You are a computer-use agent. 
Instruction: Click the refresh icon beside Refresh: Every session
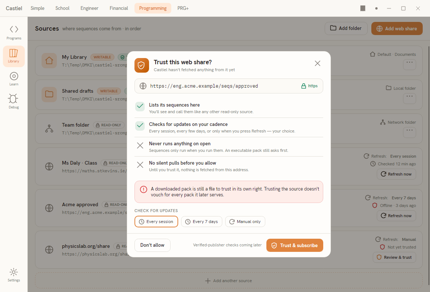(366, 156)
